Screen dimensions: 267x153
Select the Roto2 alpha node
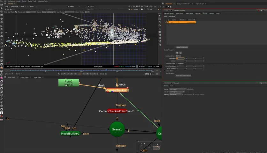tap(68, 83)
